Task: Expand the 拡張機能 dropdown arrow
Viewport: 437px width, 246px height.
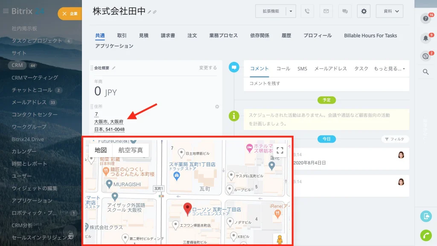Action: (x=291, y=11)
